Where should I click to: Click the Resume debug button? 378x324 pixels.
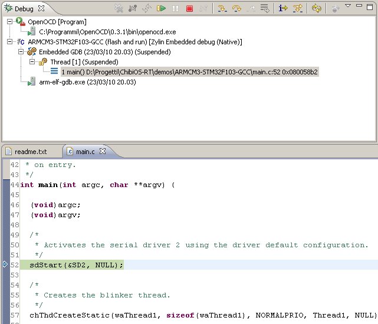pos(161,9)
